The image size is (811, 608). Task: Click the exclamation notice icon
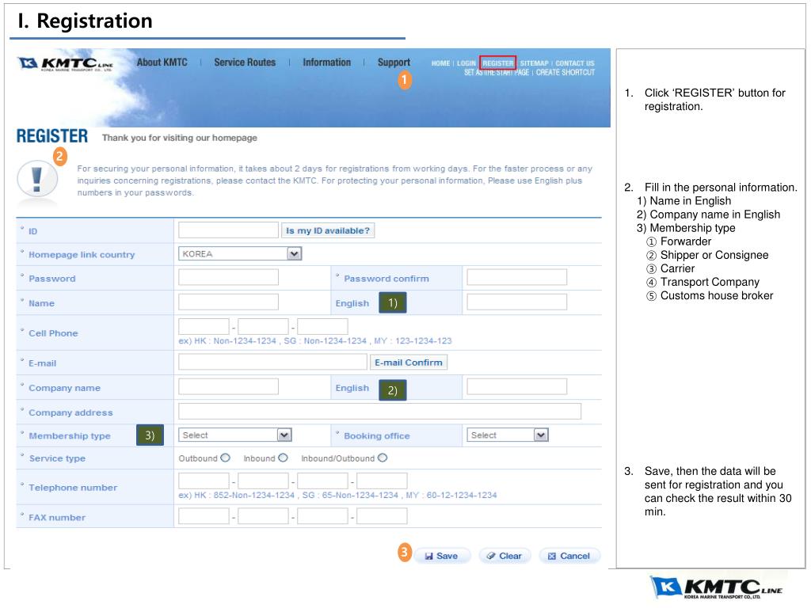coord(37,180)
